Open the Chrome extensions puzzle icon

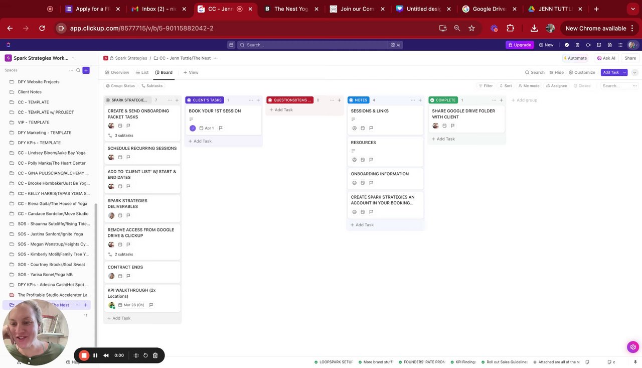(x=510, y=29)
